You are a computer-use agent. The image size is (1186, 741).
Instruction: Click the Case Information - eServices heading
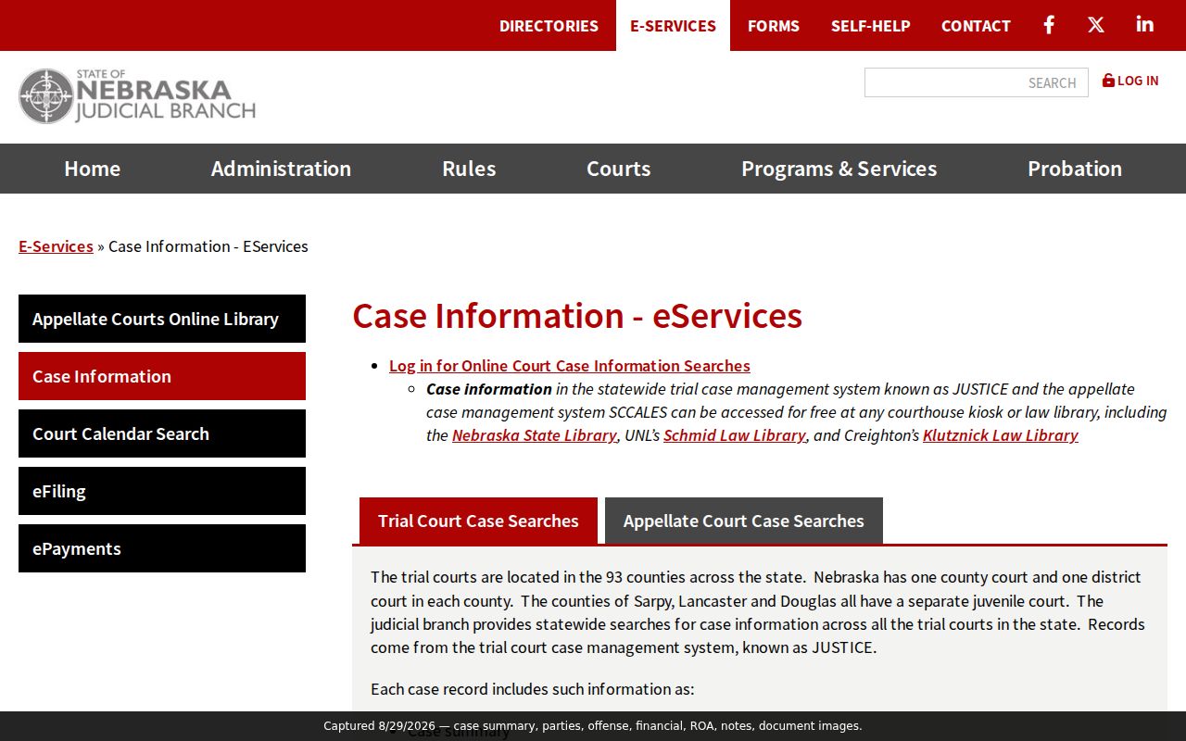coord(577,316)
